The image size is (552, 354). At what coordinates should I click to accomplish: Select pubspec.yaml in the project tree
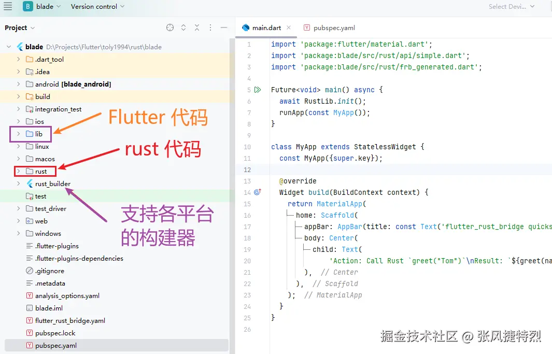[117, 346]
